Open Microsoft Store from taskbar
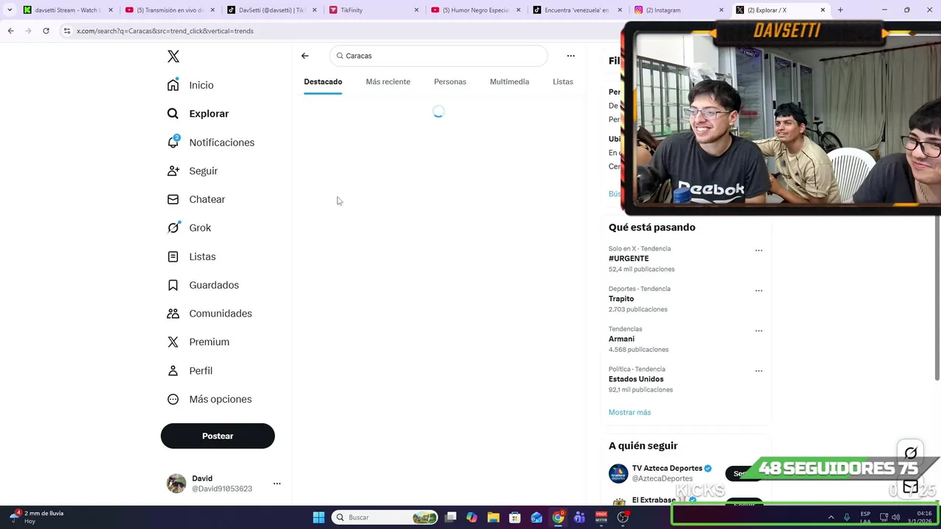This screenshot has width=941, height=529. coord(515,517)
